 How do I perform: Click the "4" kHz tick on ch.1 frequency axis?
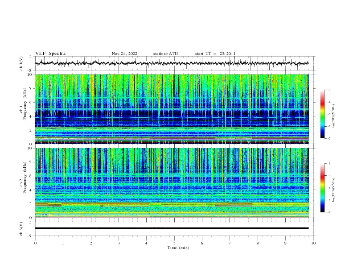point(31,116)
